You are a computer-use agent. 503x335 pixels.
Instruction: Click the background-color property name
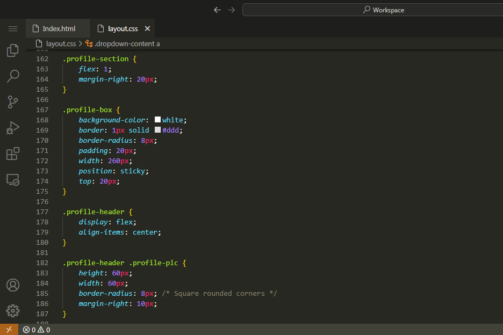click(112, 120)
